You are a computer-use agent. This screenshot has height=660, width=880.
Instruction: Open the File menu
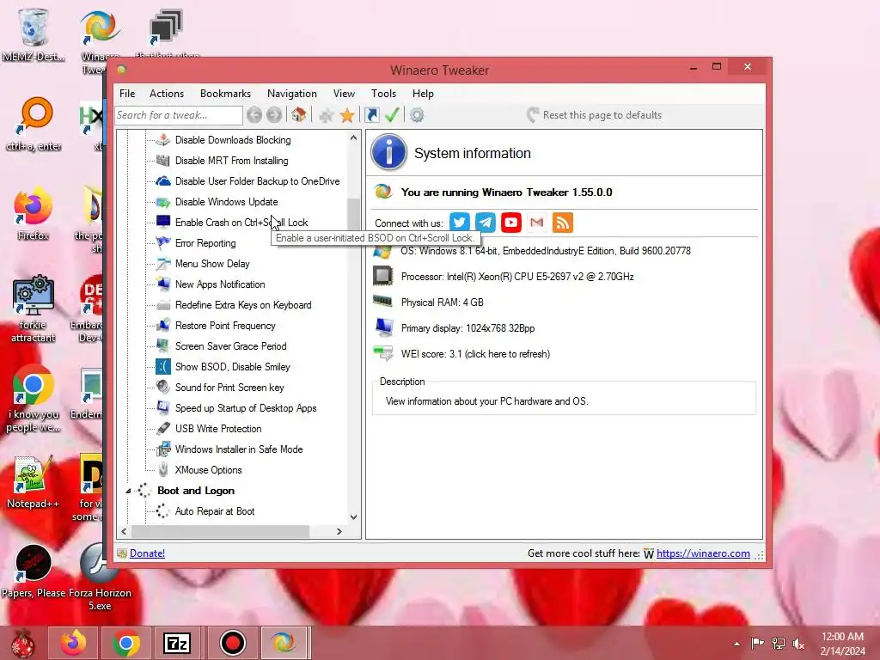point(127,94)
